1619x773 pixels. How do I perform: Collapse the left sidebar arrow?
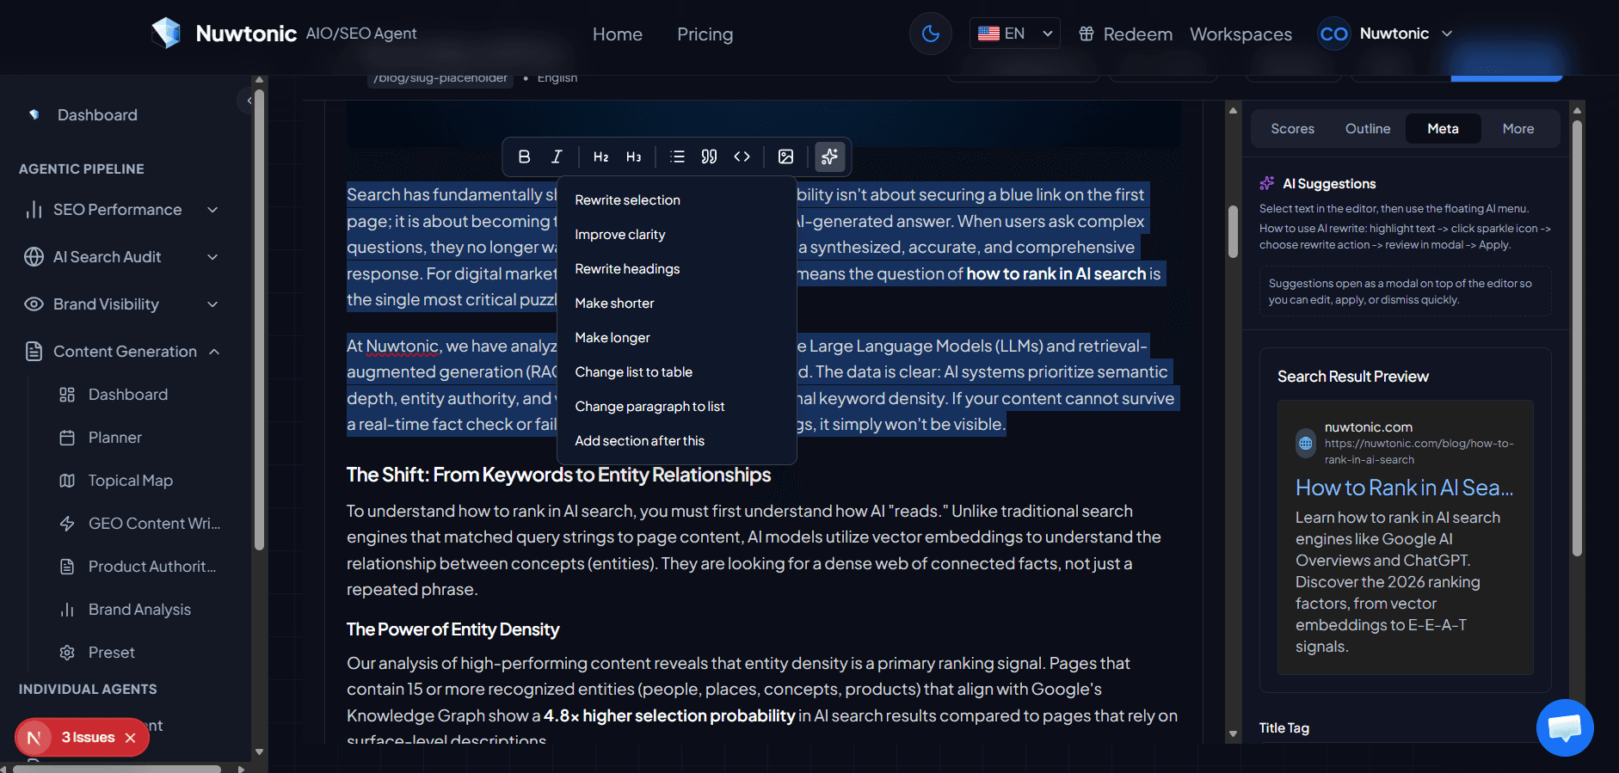pos(247,101)
